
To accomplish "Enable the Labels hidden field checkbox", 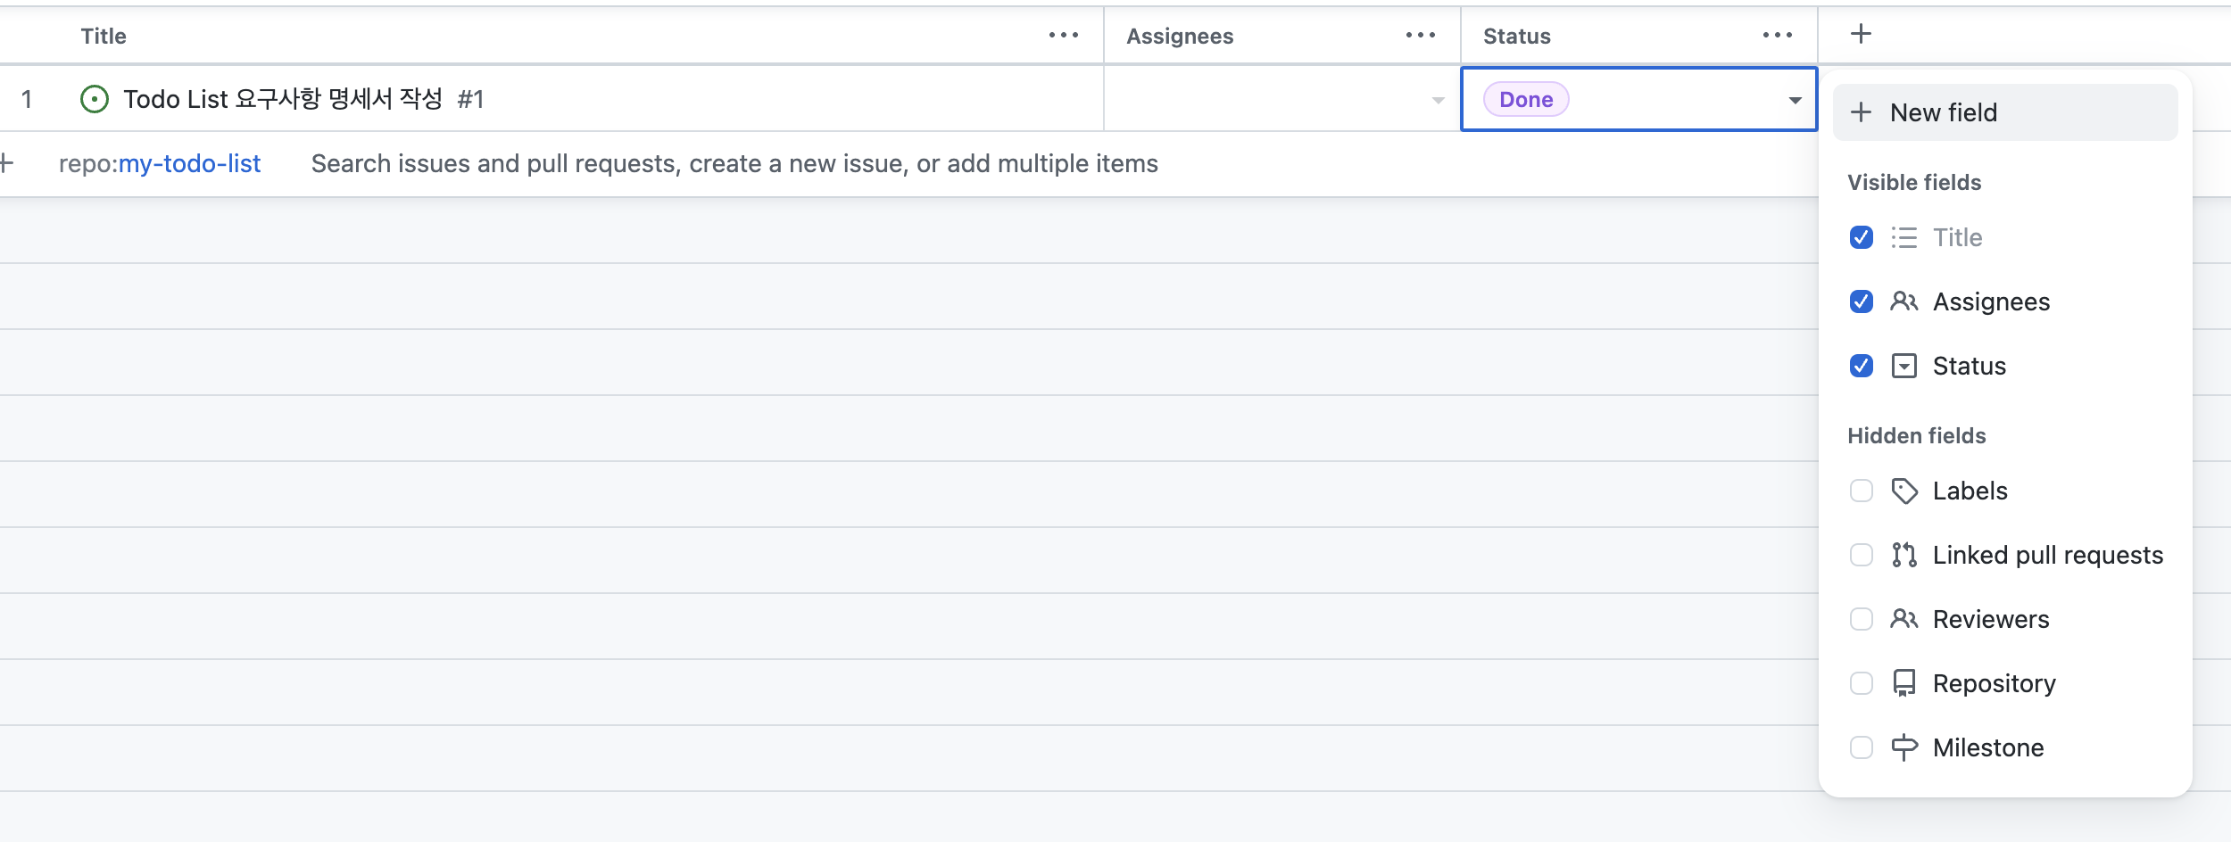I will point(1862,491).
